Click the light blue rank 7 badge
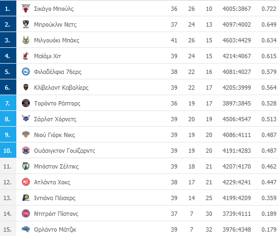Viewport: 279px width, 236px height. pos(8,103)
